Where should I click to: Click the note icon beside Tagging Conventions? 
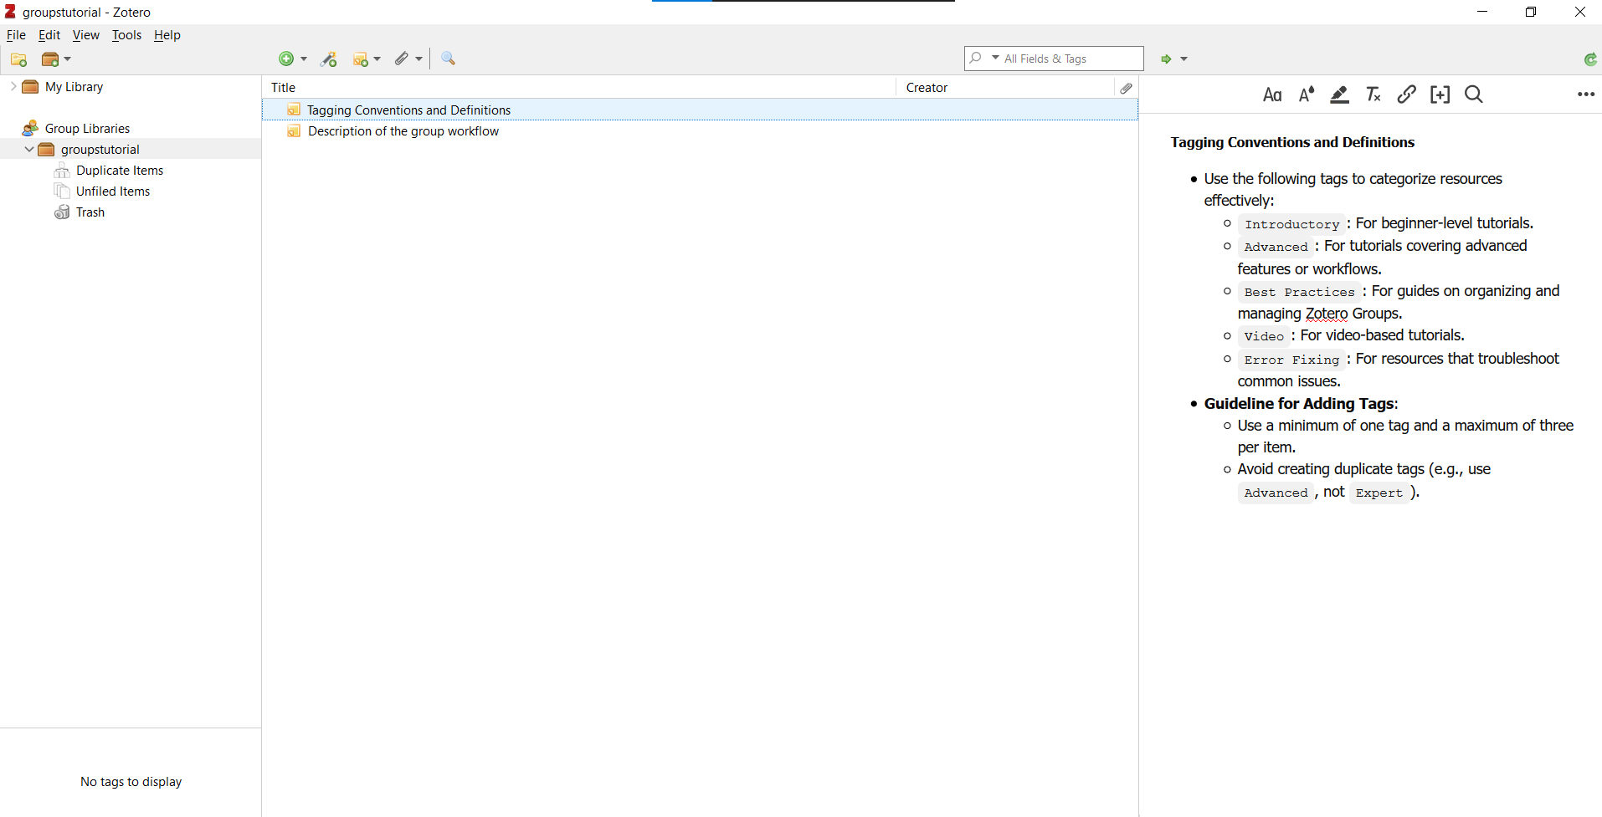click(x=294, y=110)
